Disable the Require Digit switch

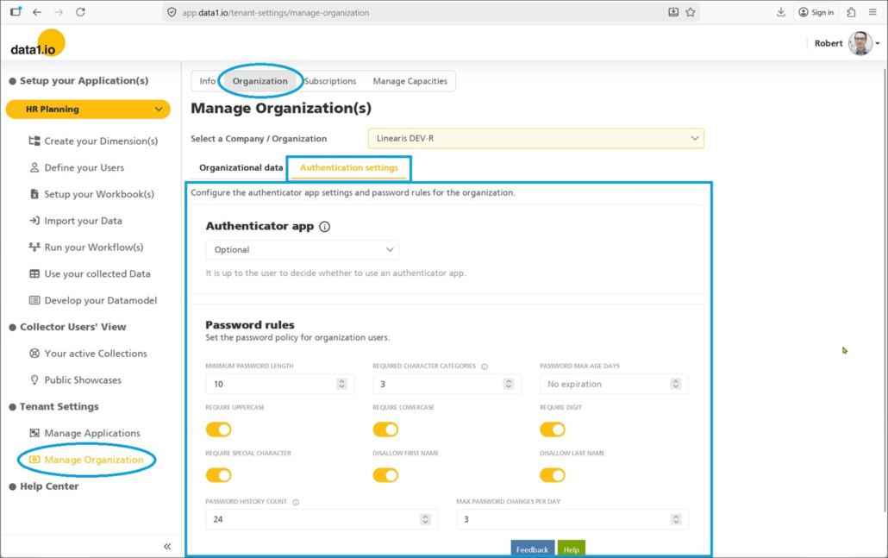[553, 429]
